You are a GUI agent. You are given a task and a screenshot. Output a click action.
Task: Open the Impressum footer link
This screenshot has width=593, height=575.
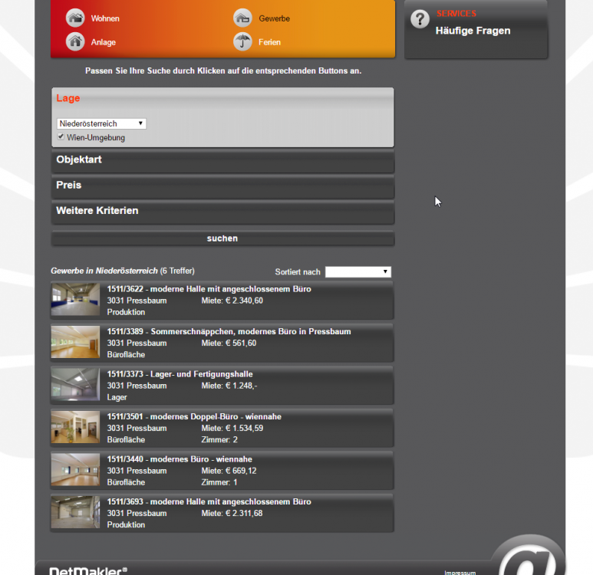tap(460, 572)
